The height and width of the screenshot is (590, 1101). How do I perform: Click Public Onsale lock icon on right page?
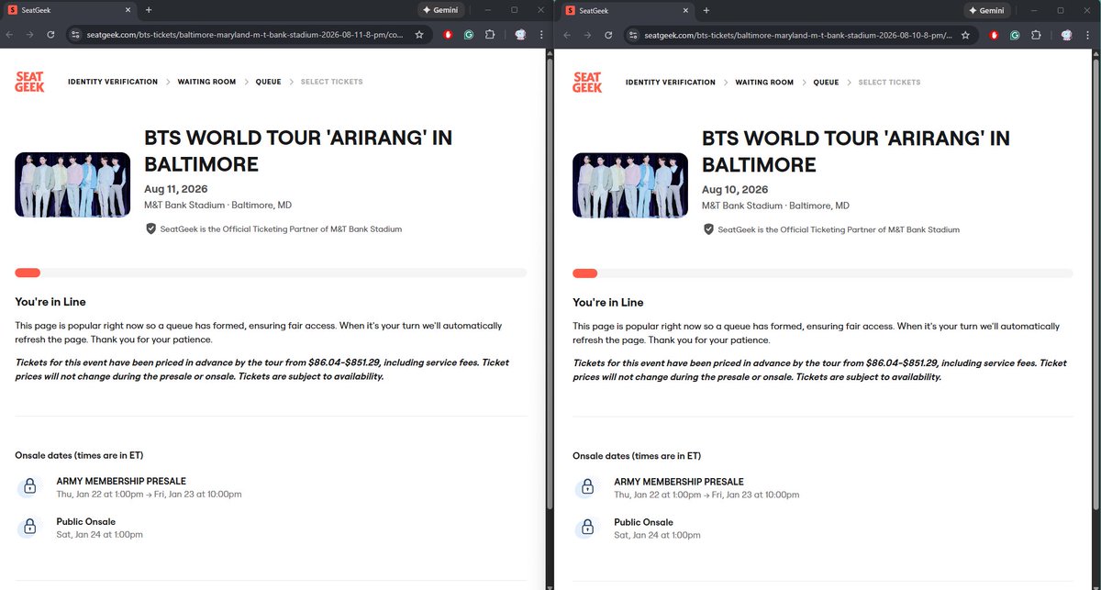587,528
